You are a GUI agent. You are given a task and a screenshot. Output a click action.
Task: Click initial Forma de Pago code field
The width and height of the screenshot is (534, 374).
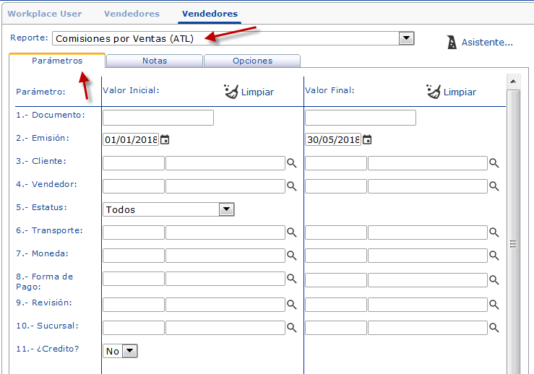134,279
